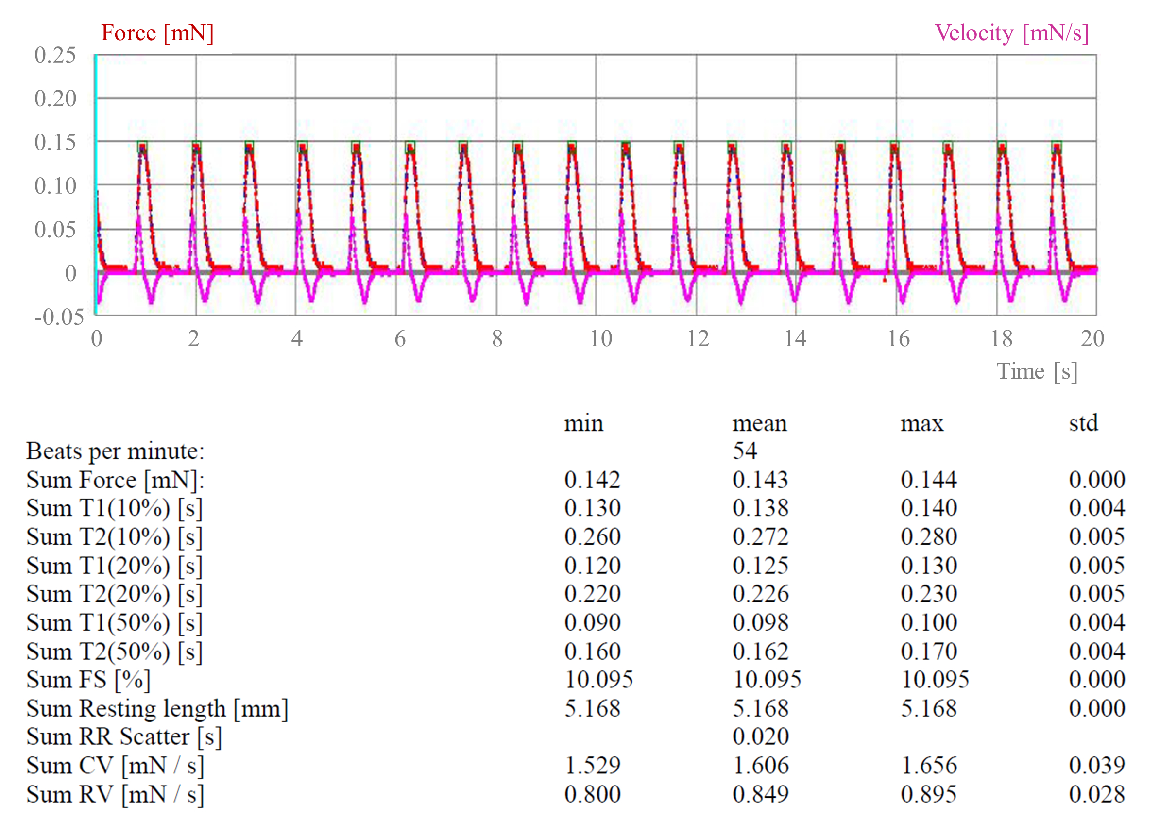Click the Time [s] axis label

1037,371
